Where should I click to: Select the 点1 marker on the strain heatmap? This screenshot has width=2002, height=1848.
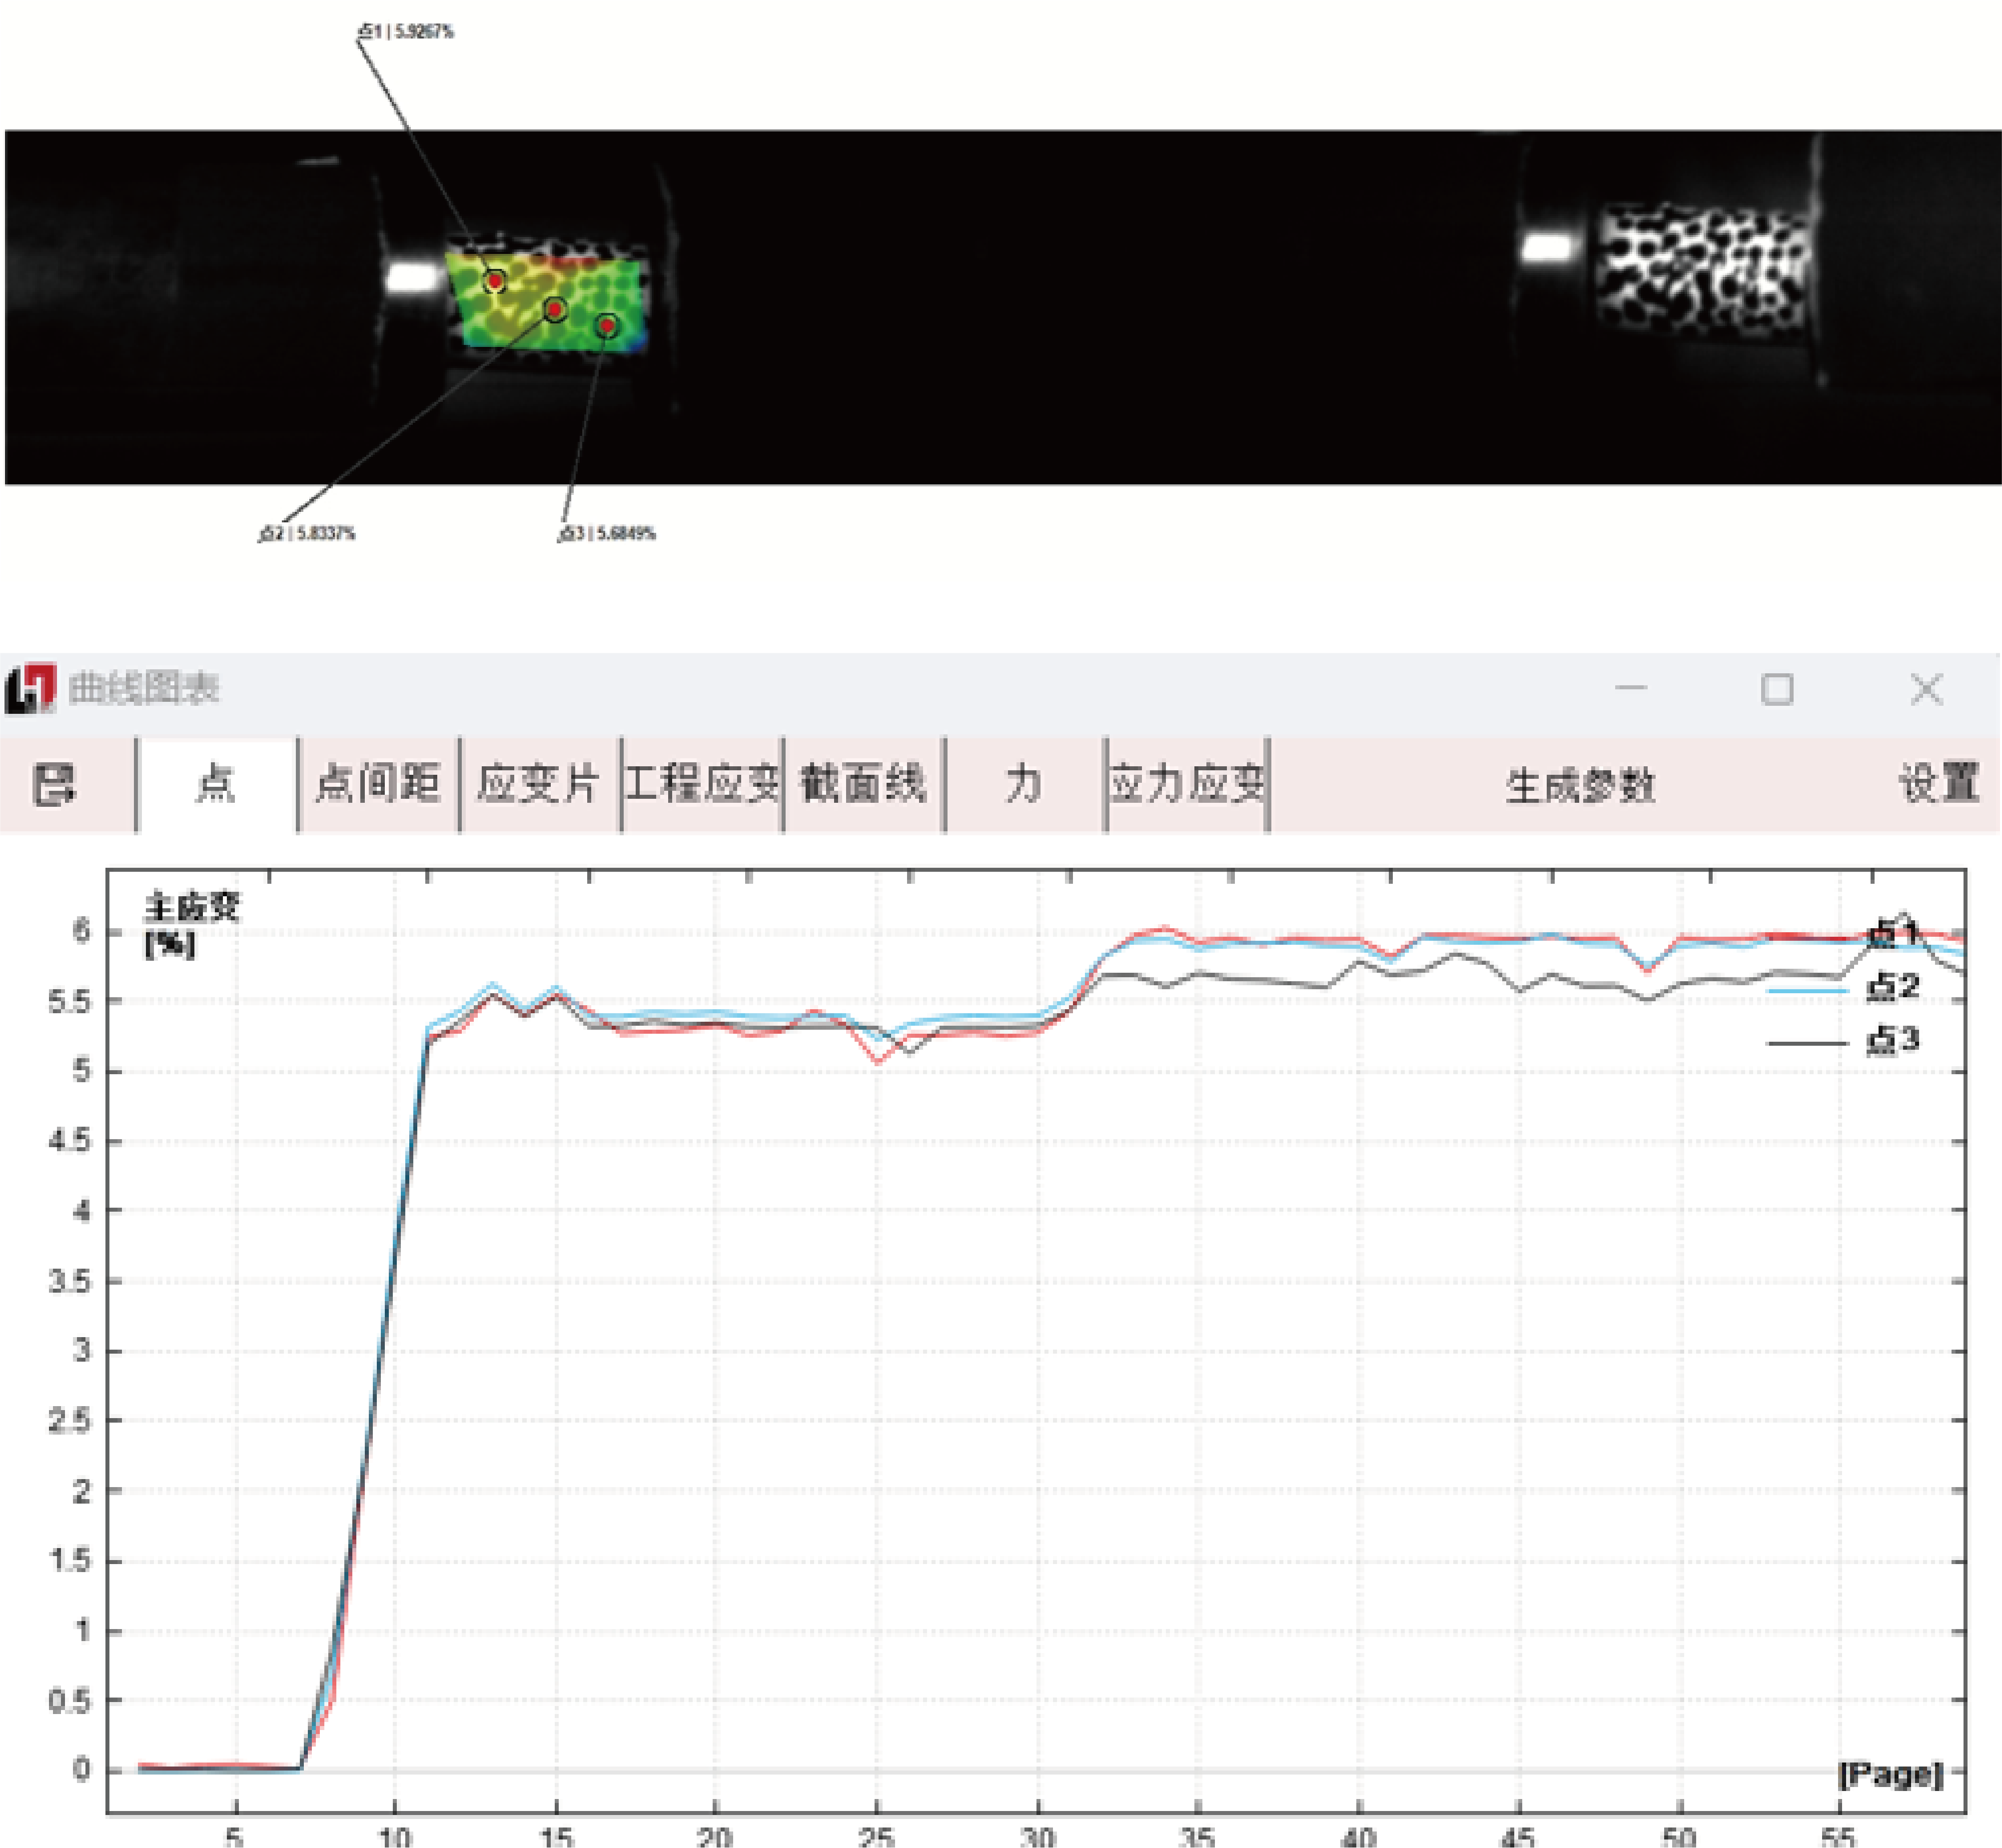click(494, 280)
